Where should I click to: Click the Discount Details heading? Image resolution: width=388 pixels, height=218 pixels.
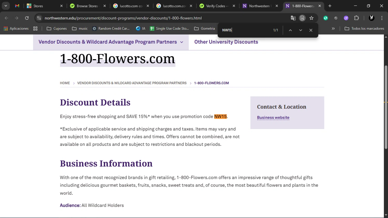pyautogui.click(x=95, y=102)
